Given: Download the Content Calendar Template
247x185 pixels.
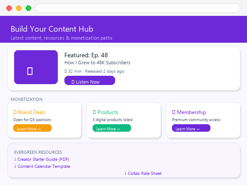Looking at the screenshot, I should (42, 166).
